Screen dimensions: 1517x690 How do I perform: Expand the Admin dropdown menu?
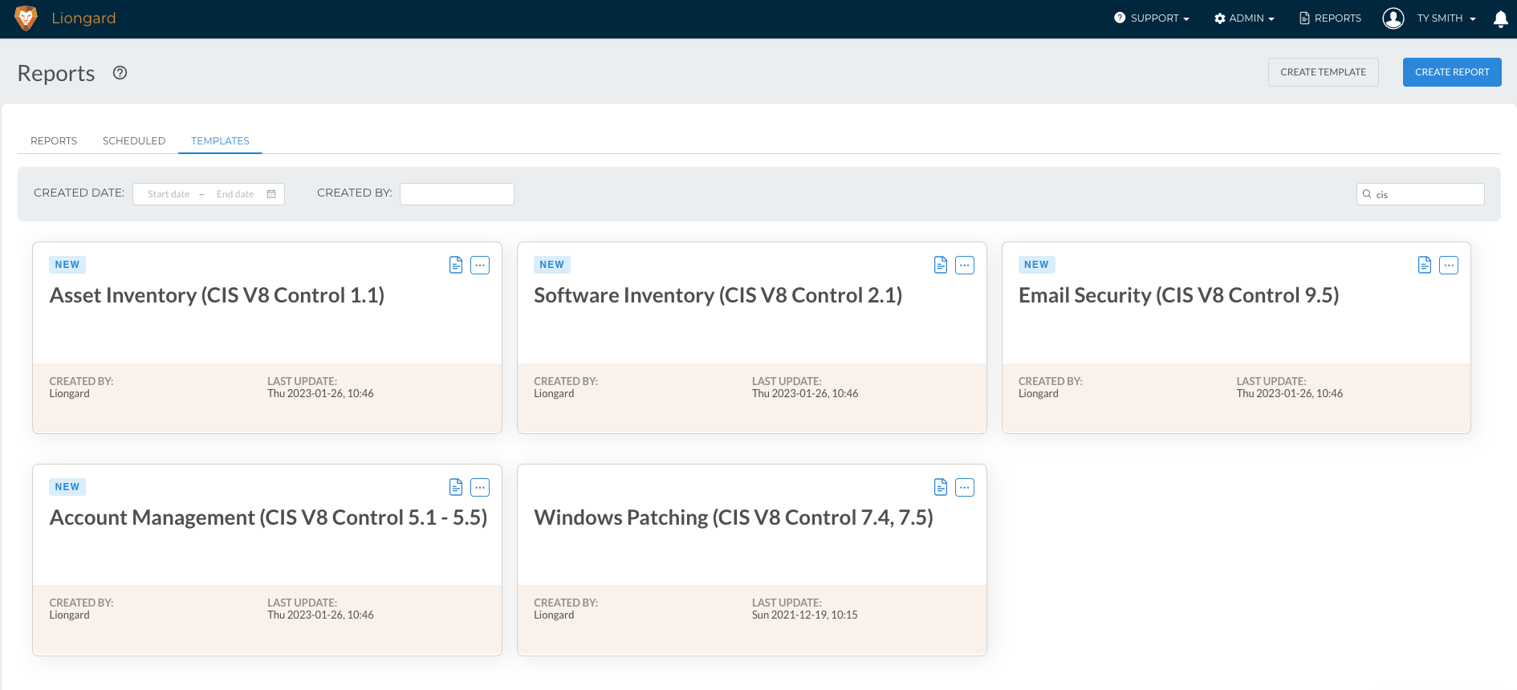pos(1244,18)
